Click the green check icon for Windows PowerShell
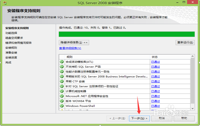This screenshot has width=200, height=126. pos(62,106)
